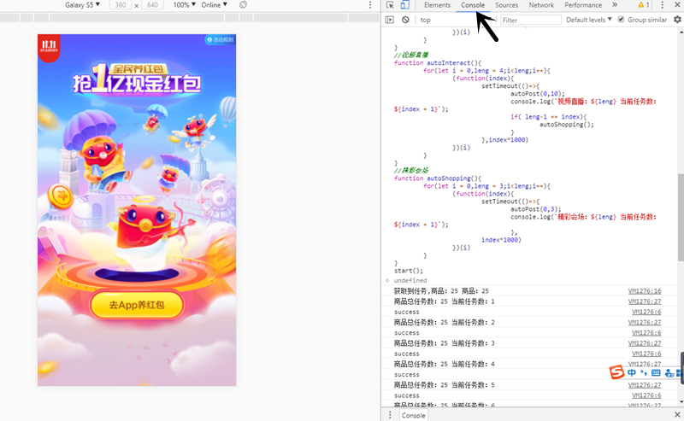
Task: Open the 100% zoom dropdown
Action: 184,5
